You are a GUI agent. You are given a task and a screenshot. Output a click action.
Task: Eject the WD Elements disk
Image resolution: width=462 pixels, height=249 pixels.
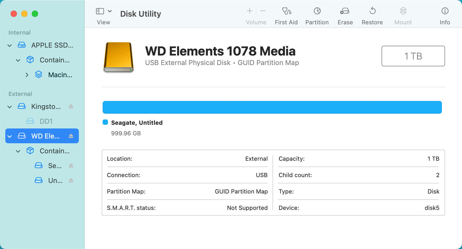pos(71,136)
